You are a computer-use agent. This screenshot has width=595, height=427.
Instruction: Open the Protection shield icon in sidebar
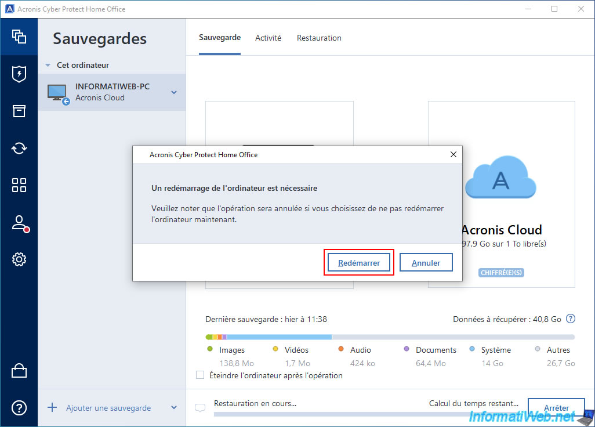coord(19,74)
